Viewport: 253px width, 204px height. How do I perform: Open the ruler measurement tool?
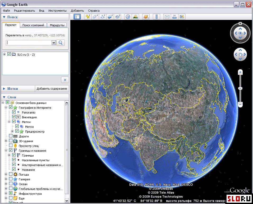tap(157, 17)
